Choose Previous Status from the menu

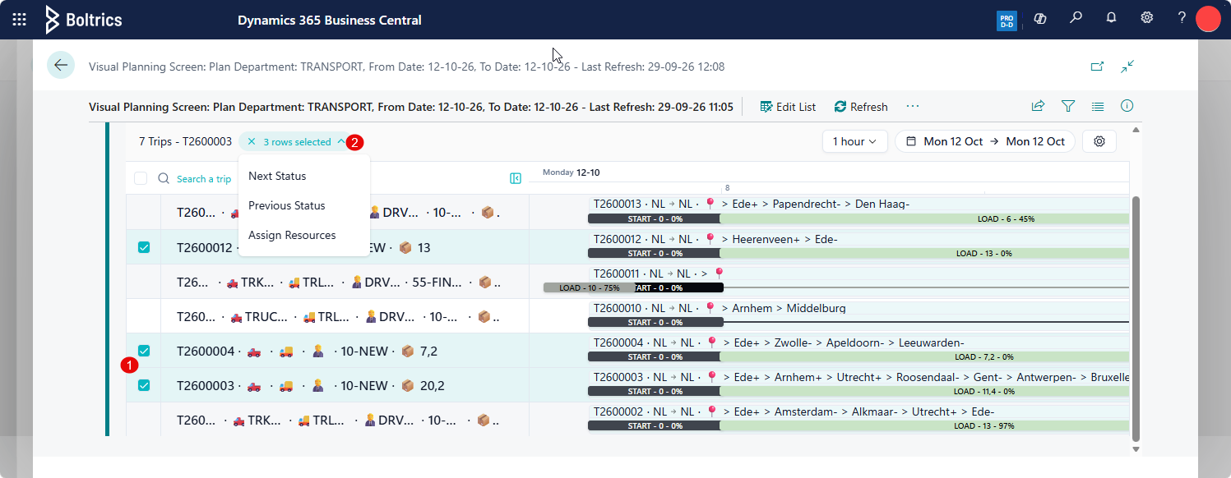(287, 205)
